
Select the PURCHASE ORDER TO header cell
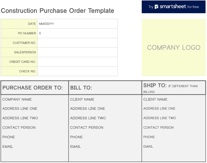[x=35, y=88]
